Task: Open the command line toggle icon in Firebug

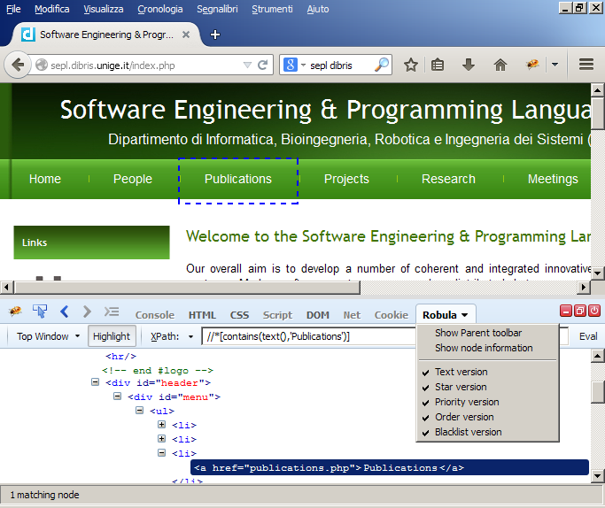Action: click(x=112, y=311)
